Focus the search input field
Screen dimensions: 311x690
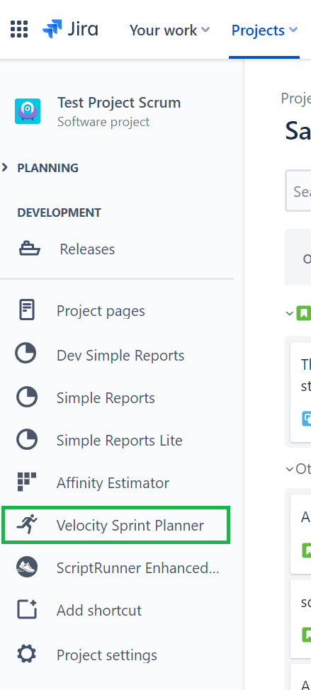pyautogui.click(x=298, y=191)
